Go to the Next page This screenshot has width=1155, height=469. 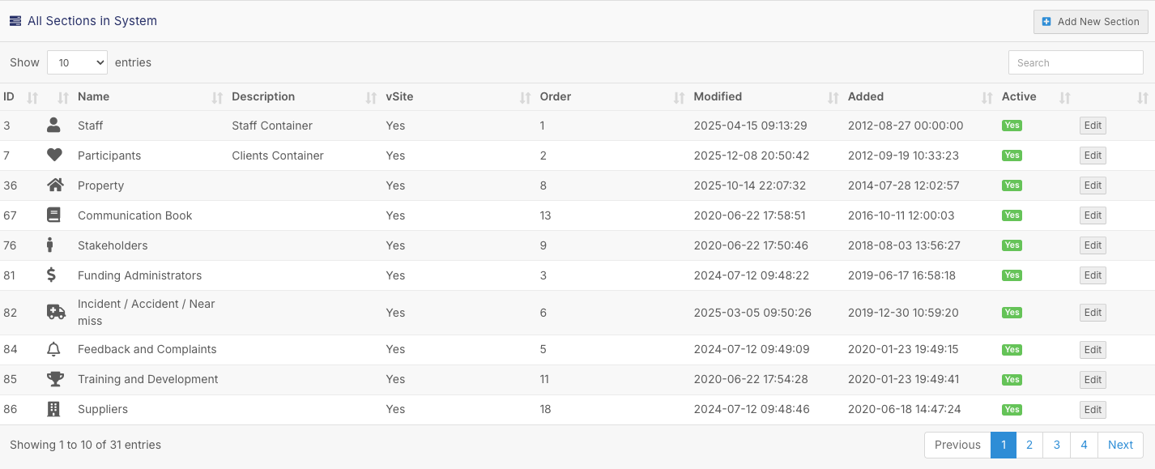[1120, 445]
